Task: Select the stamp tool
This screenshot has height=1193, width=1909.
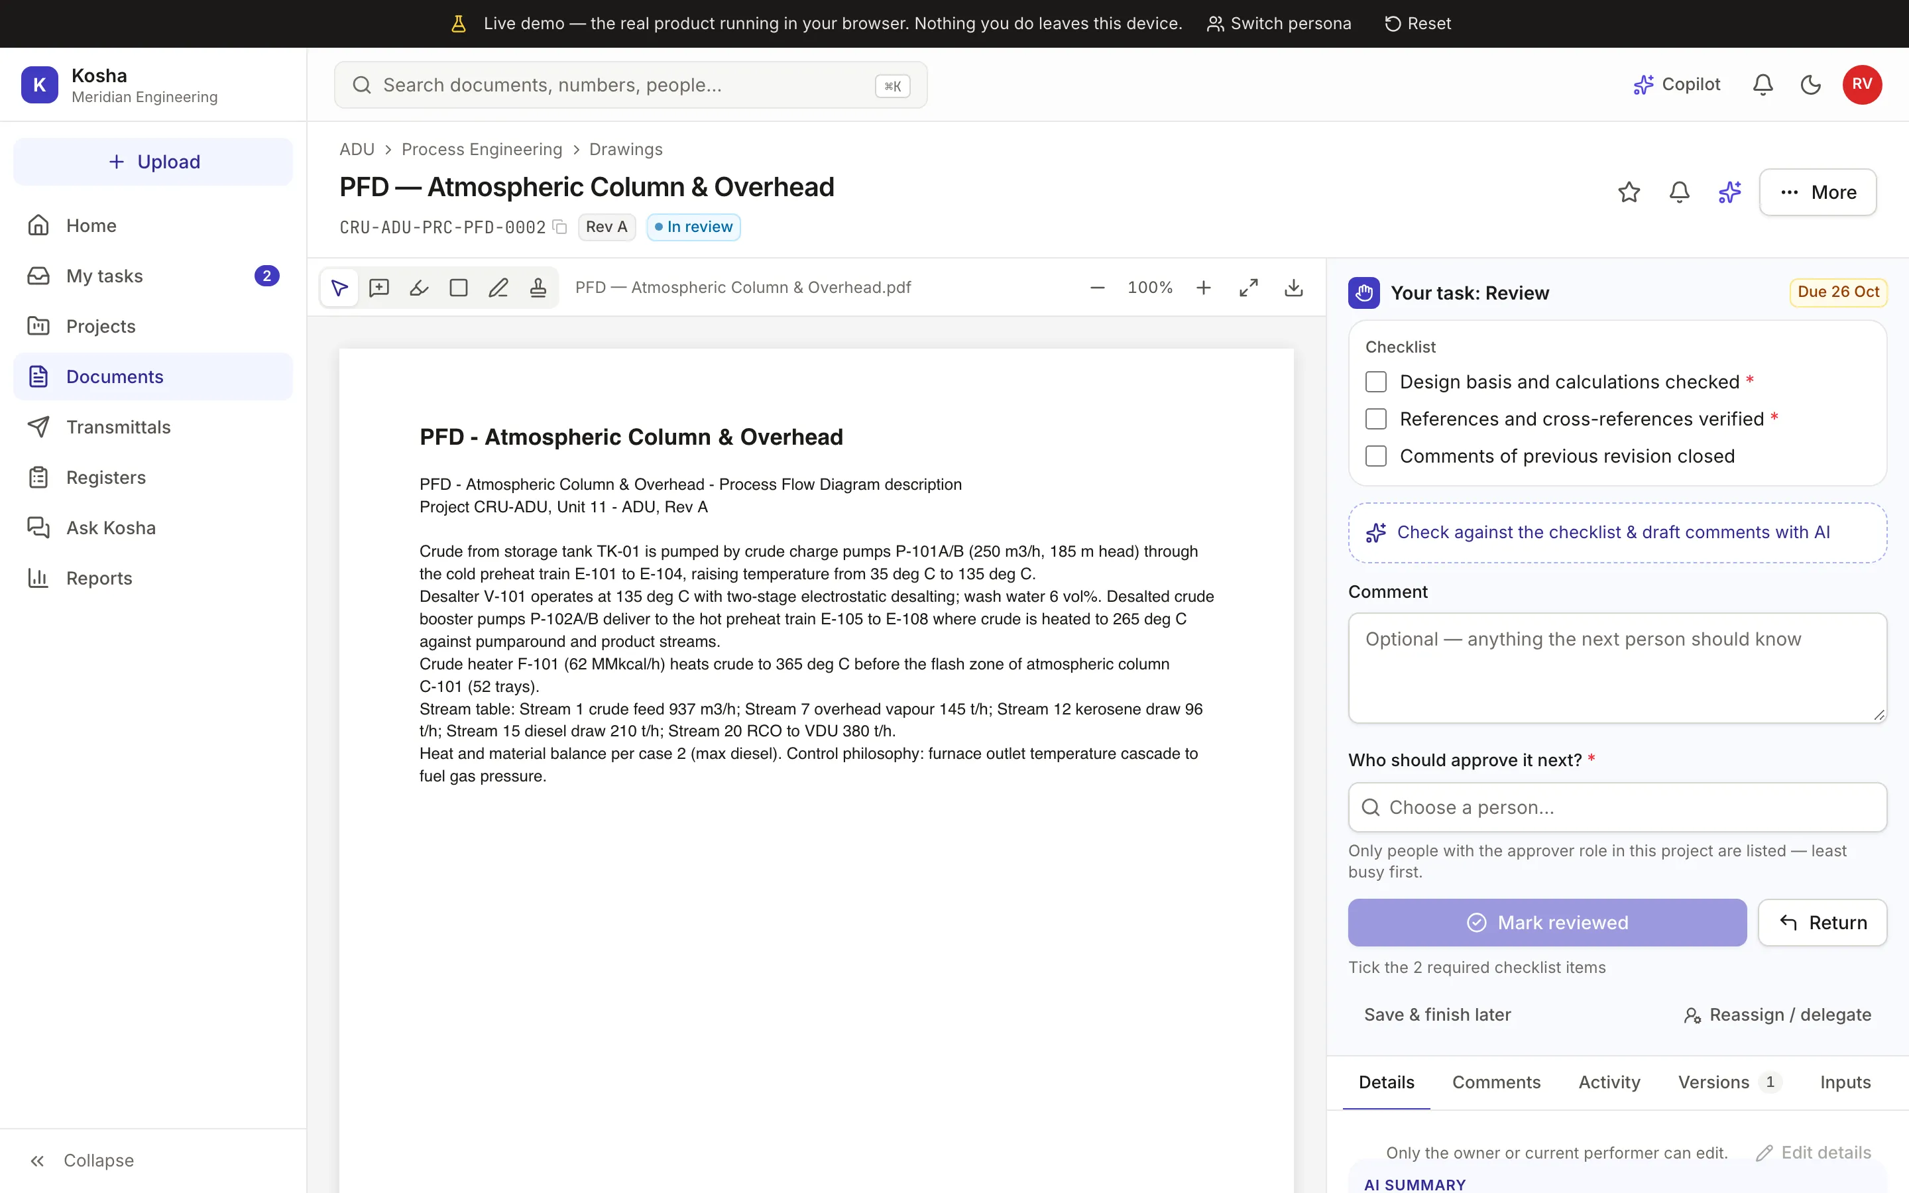Action: [538, 288]
